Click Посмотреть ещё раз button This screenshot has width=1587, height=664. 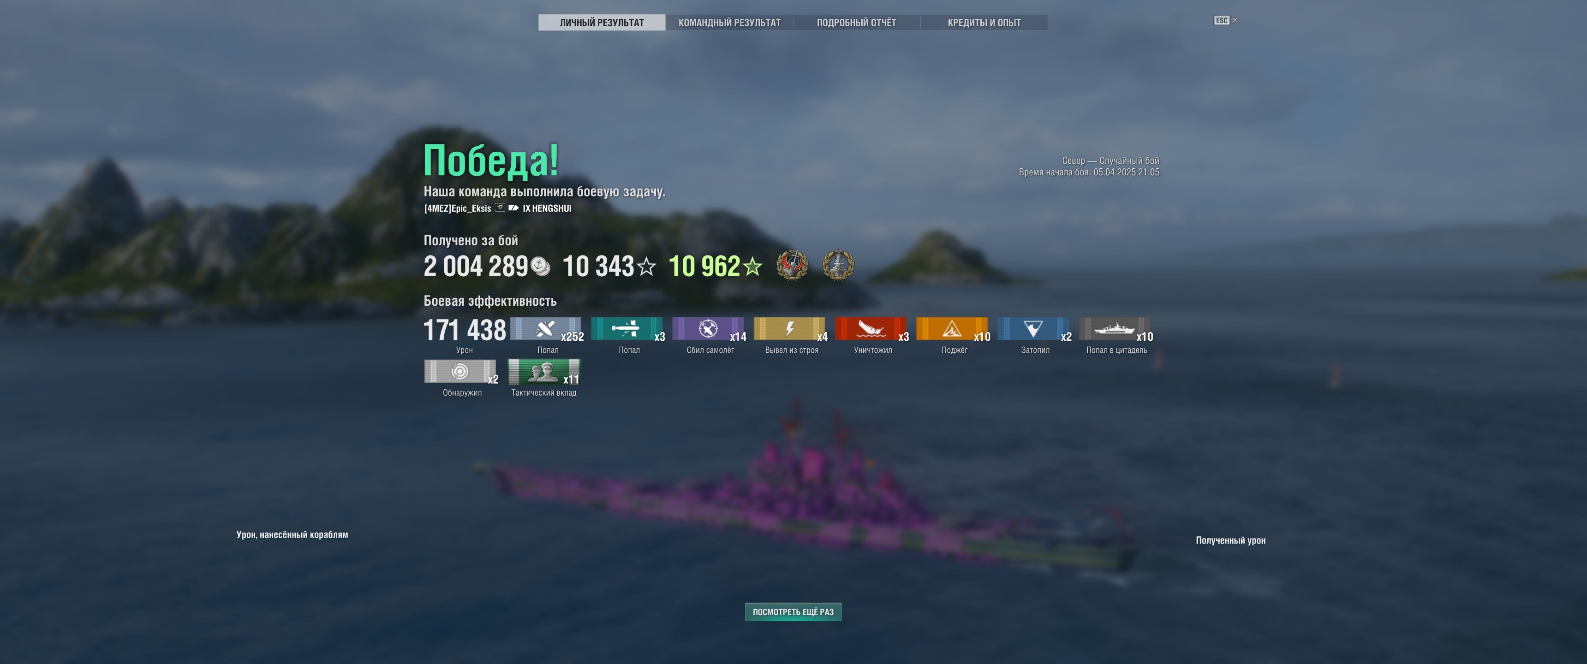tap(793, 611)
